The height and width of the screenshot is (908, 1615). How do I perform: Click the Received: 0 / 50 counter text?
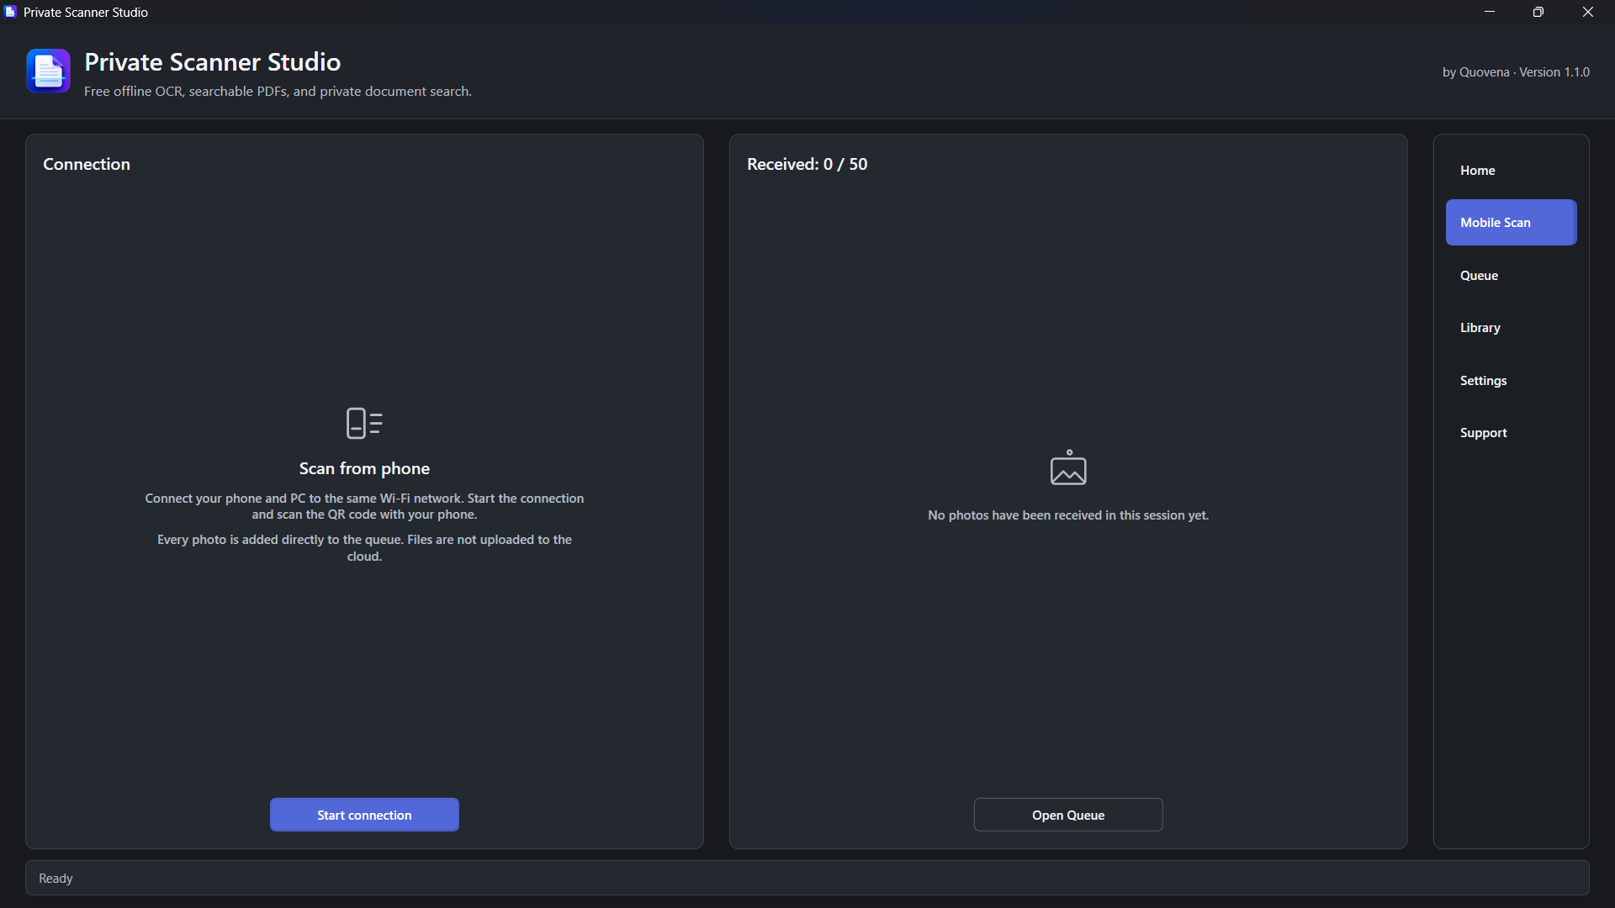[x=807, y=164]
